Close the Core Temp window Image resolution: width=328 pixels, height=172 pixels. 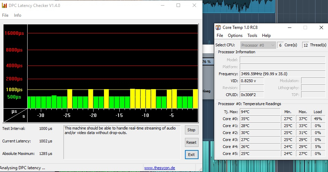click(x=321, y=28)
